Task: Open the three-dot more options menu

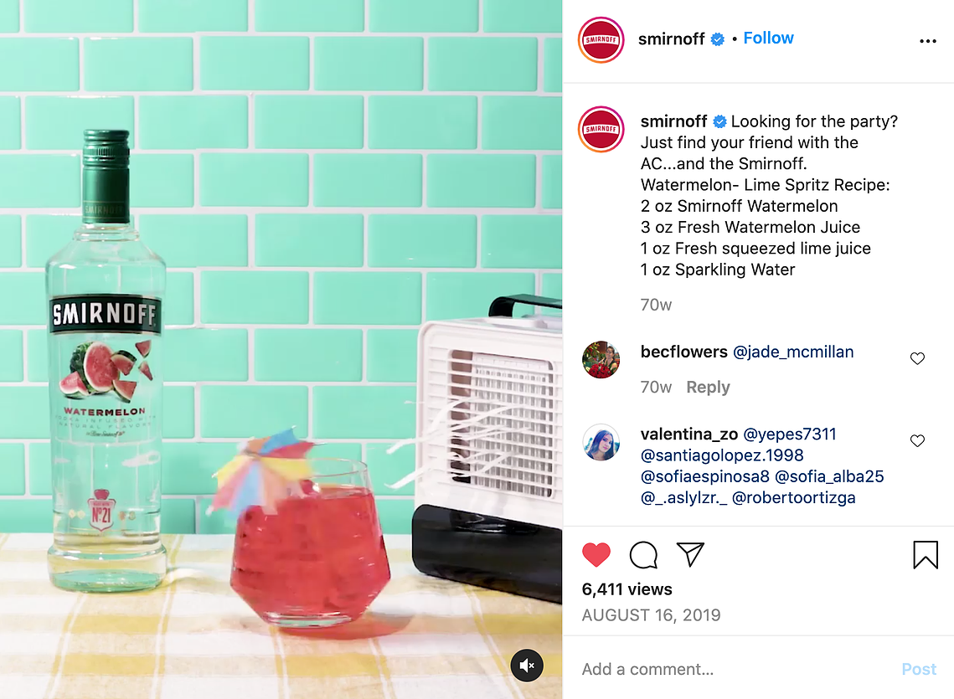Action: (x=928, y=41)
